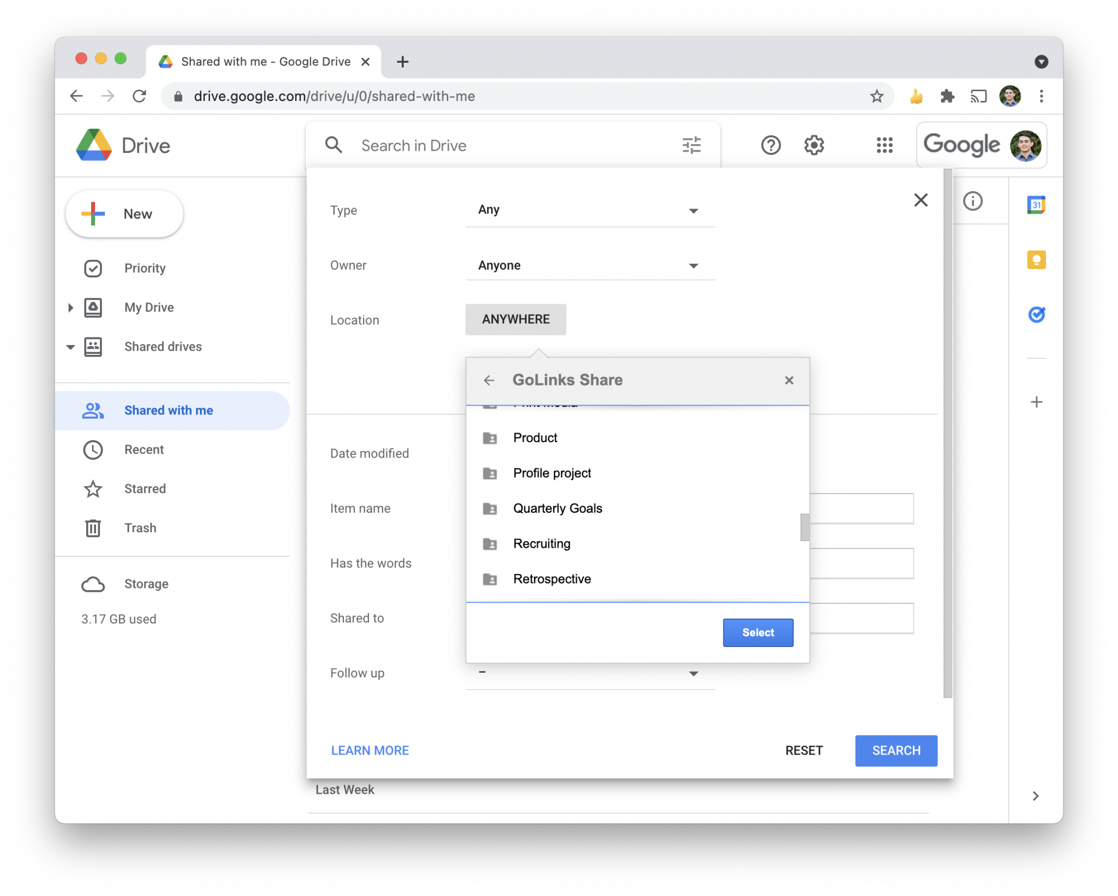Open the Type dropdown set to Any

click(589, 210)
